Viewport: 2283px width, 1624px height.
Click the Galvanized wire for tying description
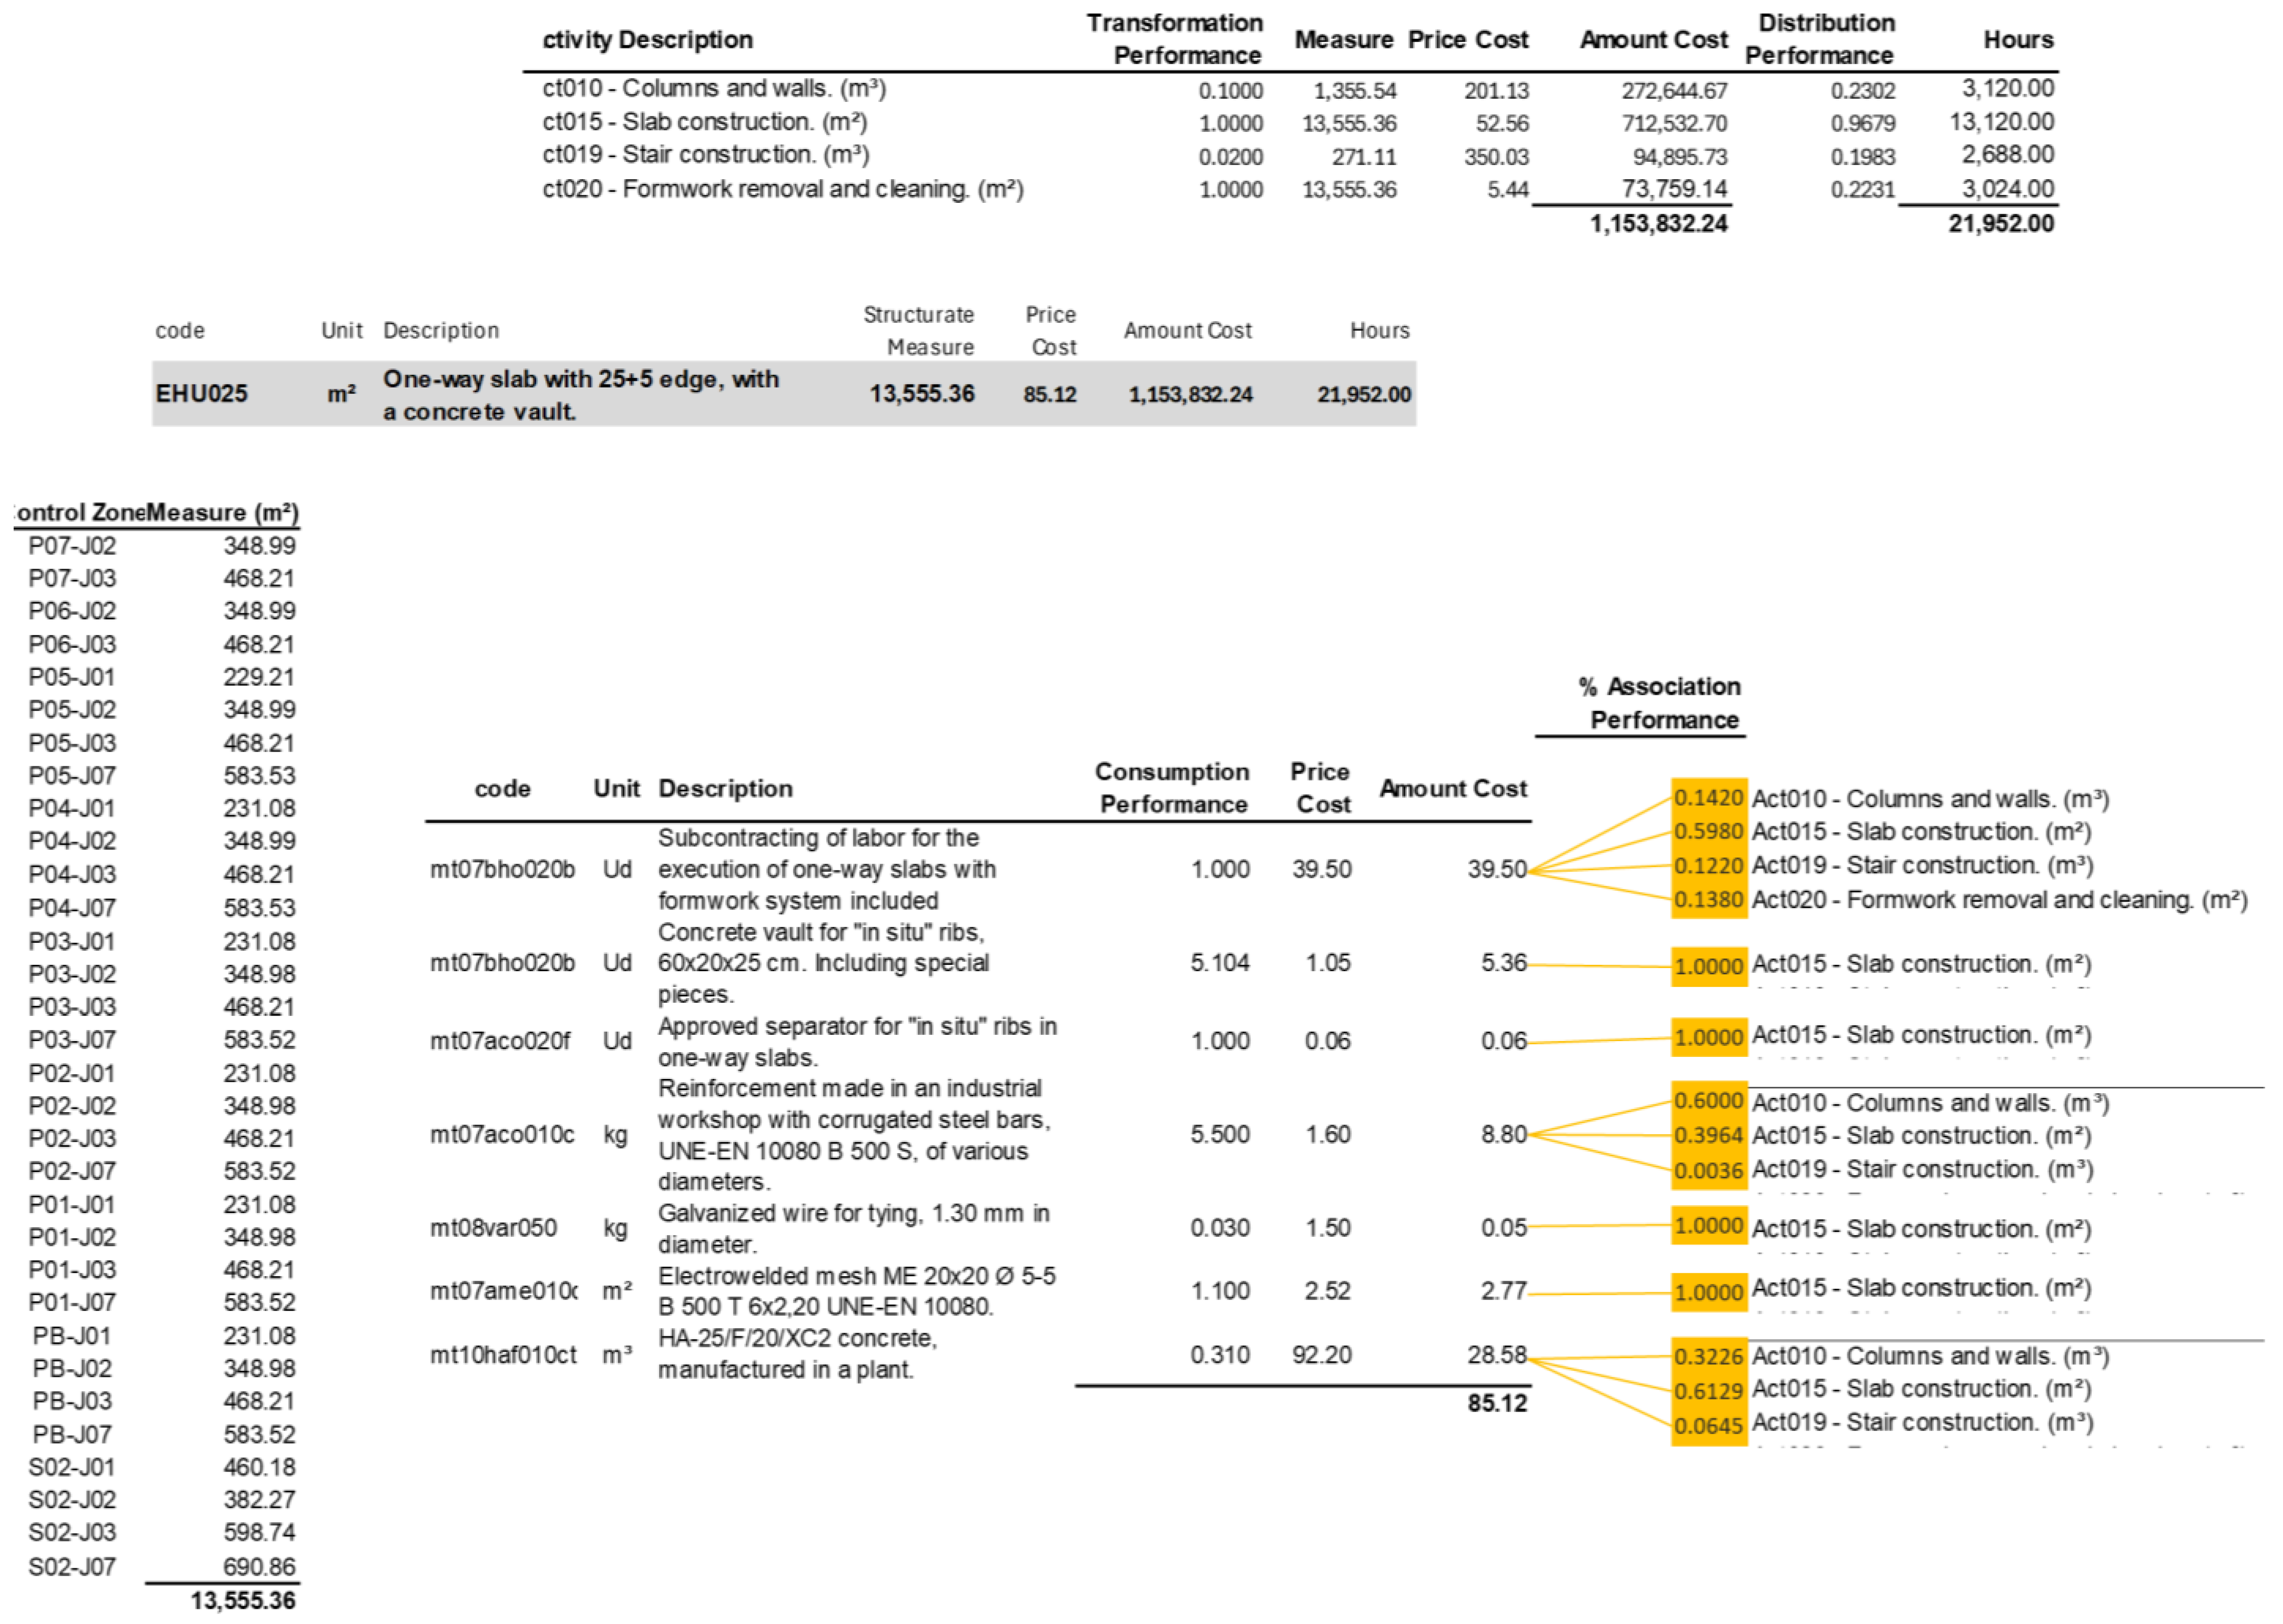pyautogui.click(x=854, y=1229)
